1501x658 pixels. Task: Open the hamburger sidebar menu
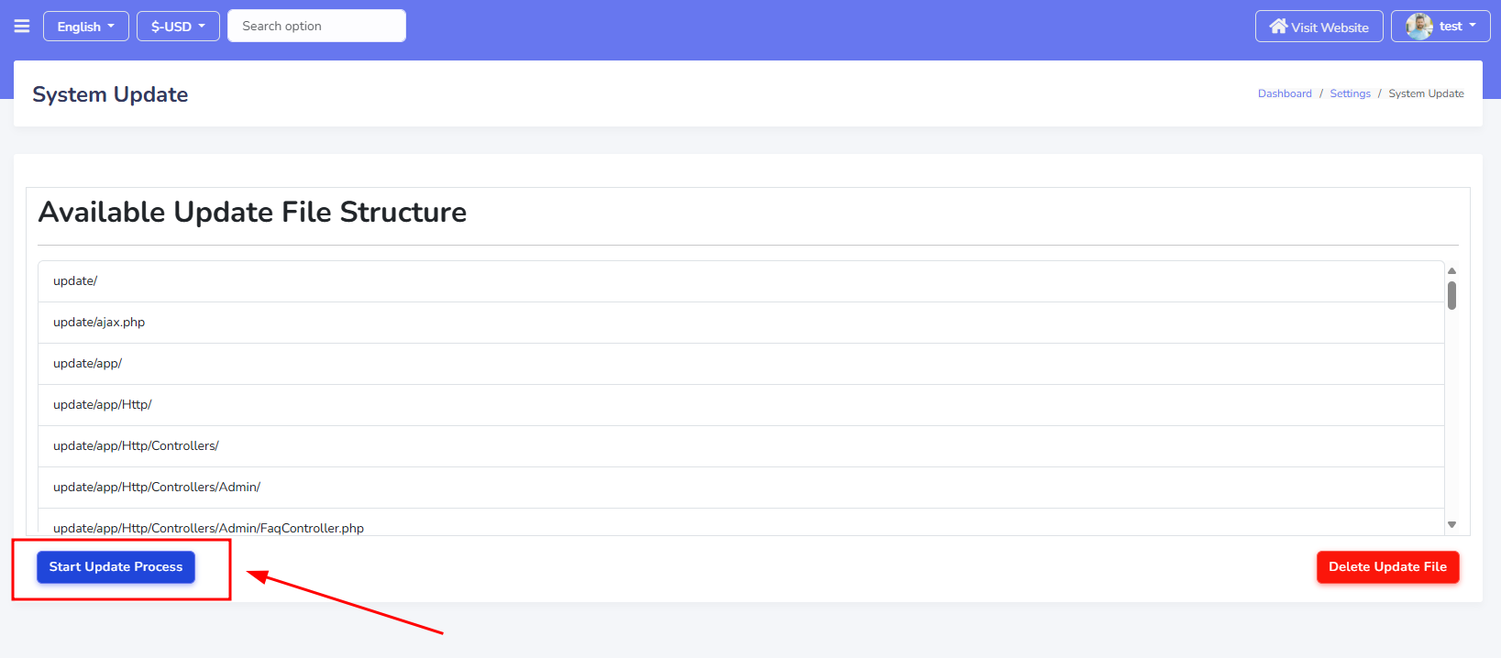pyautogui.click(x=22, y=26)
